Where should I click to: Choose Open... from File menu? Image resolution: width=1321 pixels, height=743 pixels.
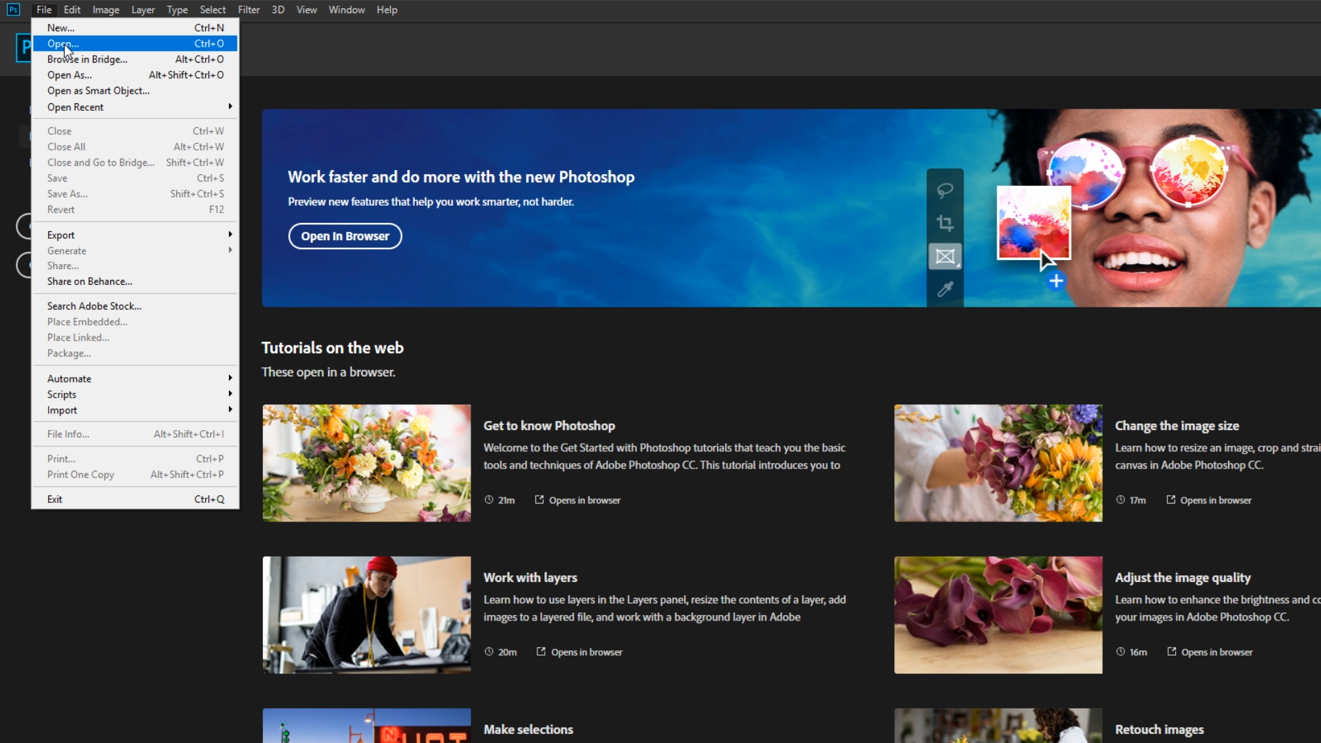point(135,43)
